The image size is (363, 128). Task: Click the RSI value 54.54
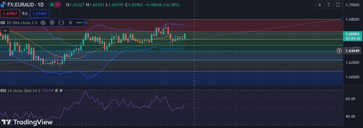point(48,91)
